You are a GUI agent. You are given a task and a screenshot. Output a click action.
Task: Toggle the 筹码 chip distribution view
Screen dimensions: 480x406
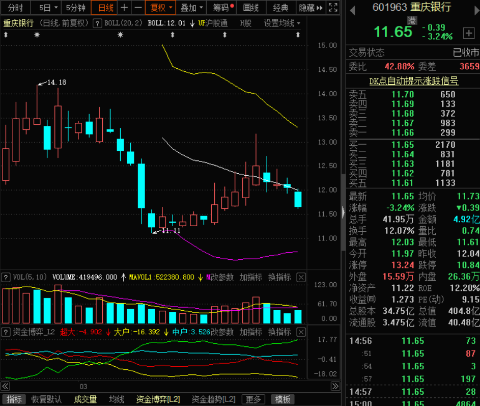click(x=221, y=8)
